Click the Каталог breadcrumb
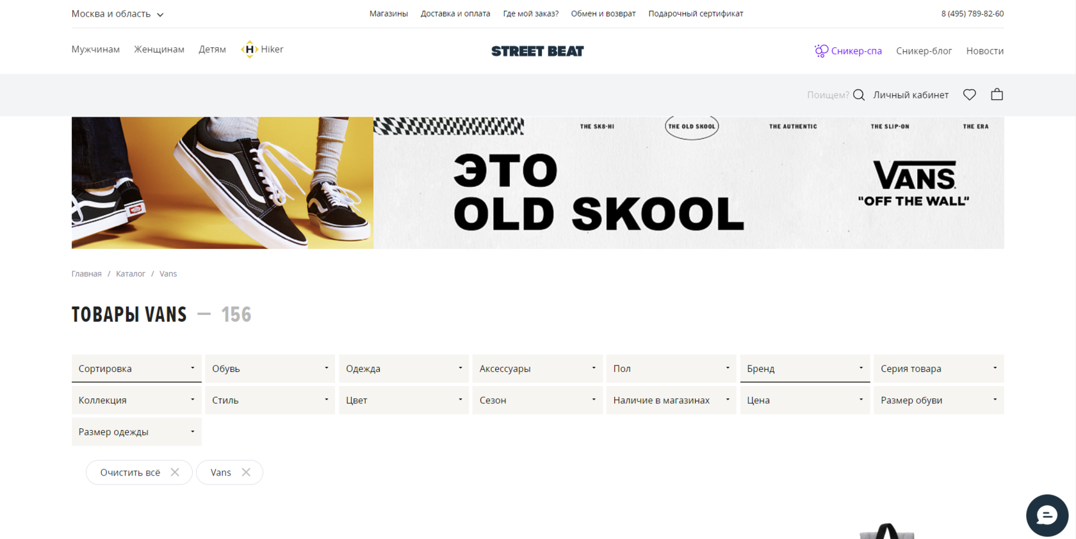1076x539 pixels. tap(131, 273)
